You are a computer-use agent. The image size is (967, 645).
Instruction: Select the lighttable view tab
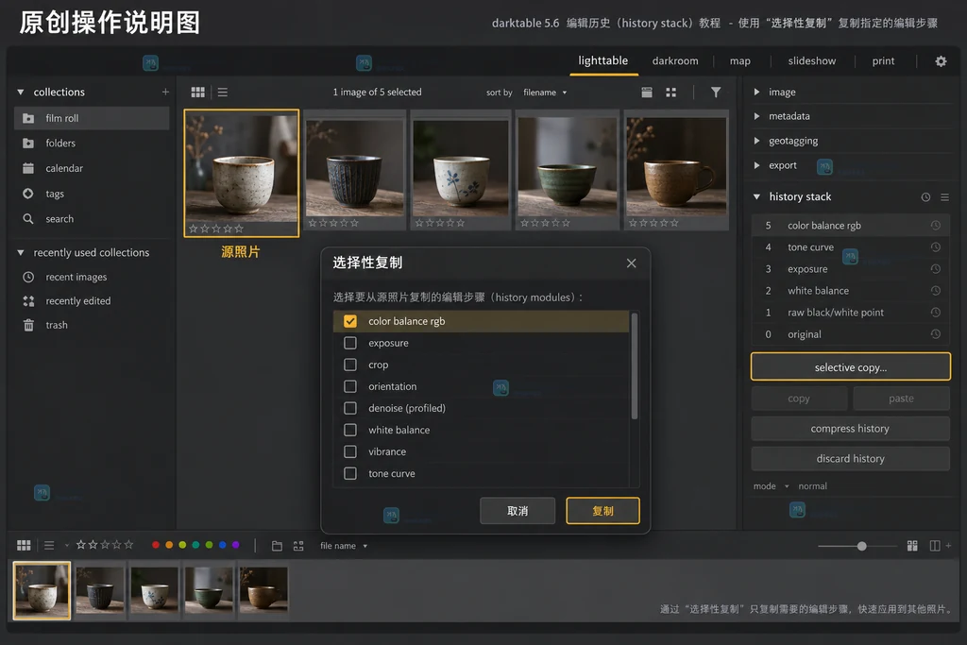603,60
